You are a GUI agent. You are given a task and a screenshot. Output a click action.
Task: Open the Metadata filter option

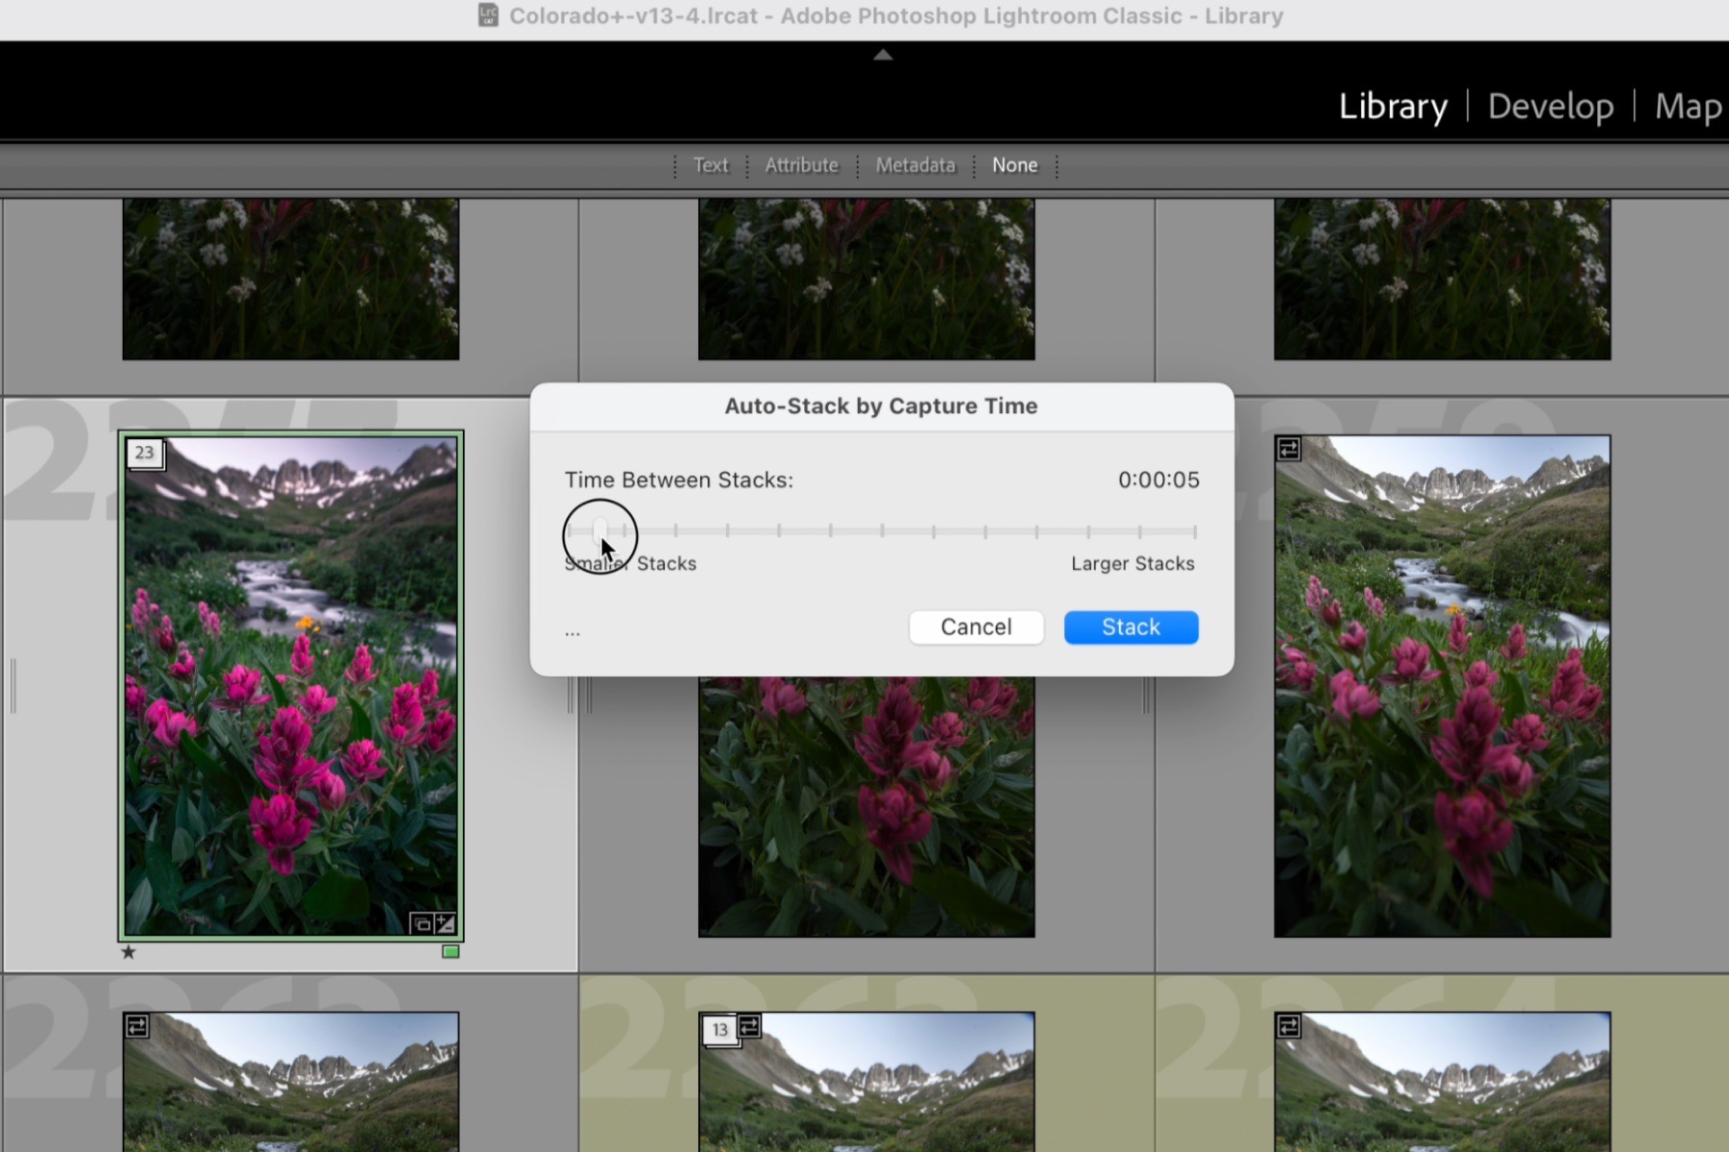(915, 165)
